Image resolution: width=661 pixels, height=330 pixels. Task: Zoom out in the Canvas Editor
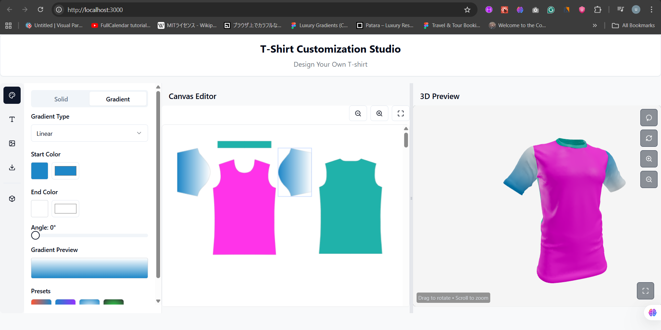tap(358, 113)
